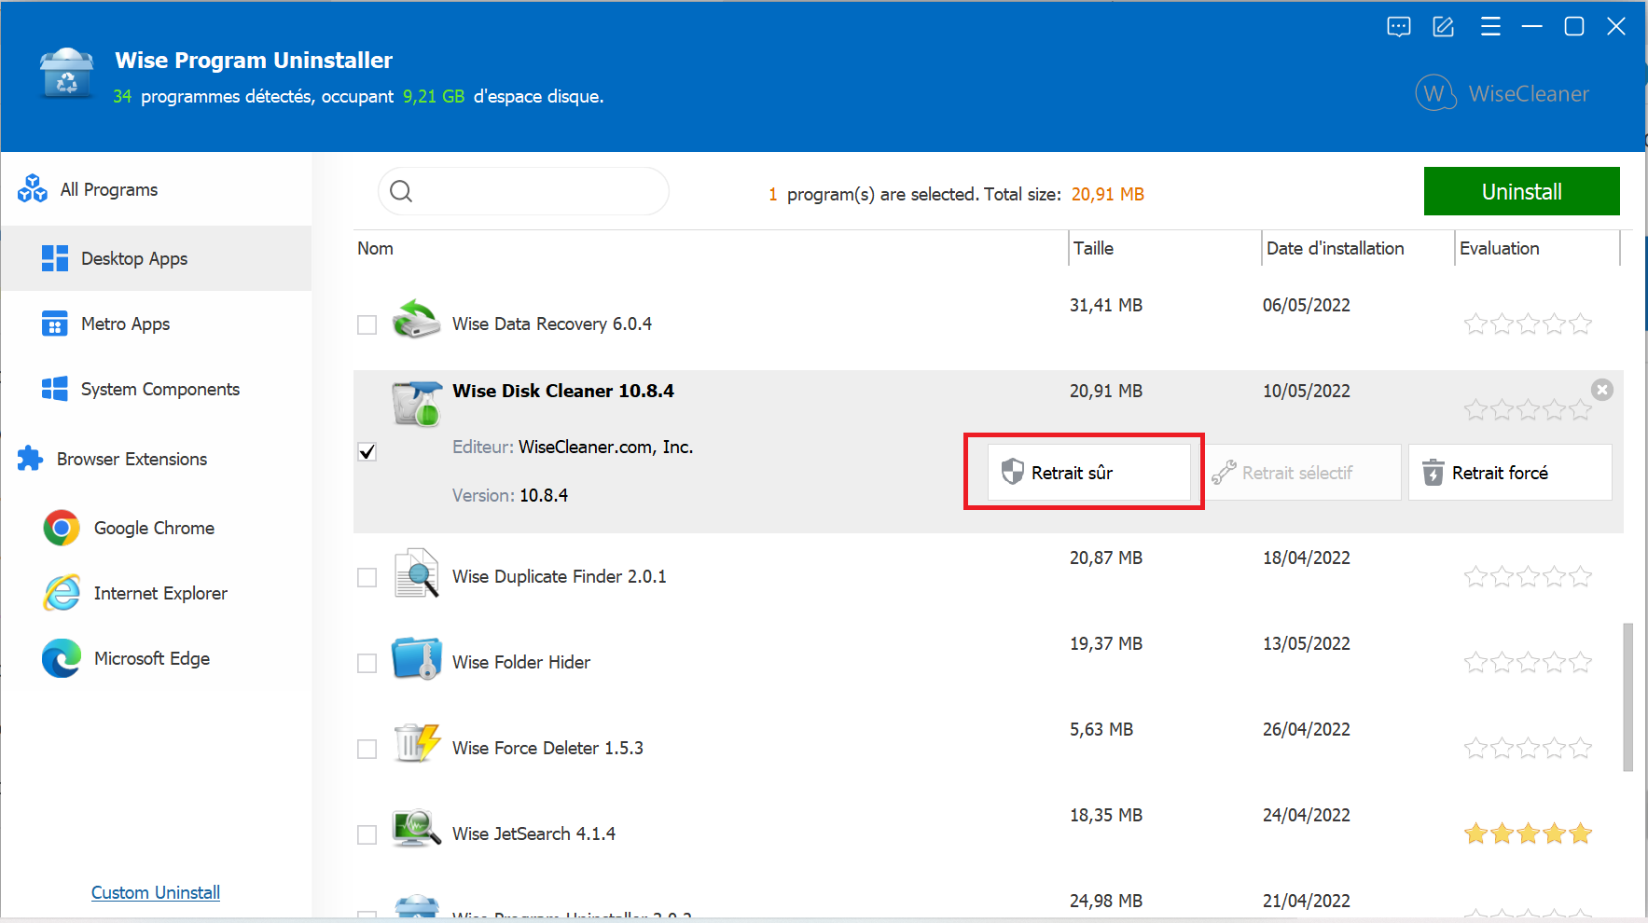Viewport: 1648px width, 923px height.
Task: Click the Wise Folder Hider program icon
Action: coord(416,658)
